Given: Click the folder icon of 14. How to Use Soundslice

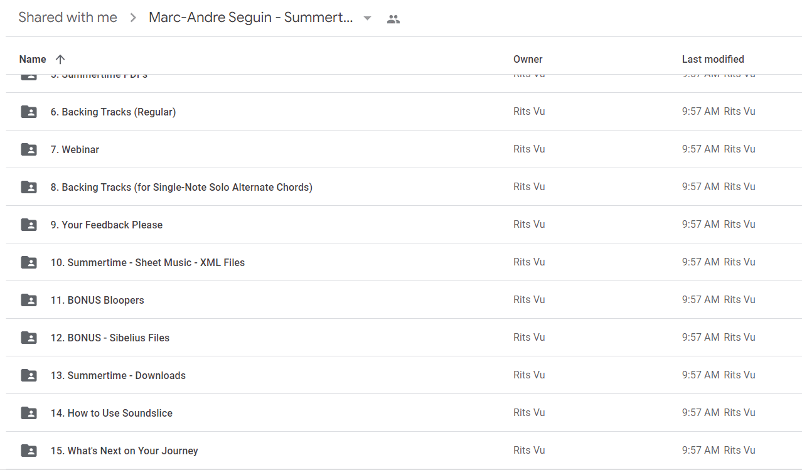Looking at the screenshot, I should 29,413.
